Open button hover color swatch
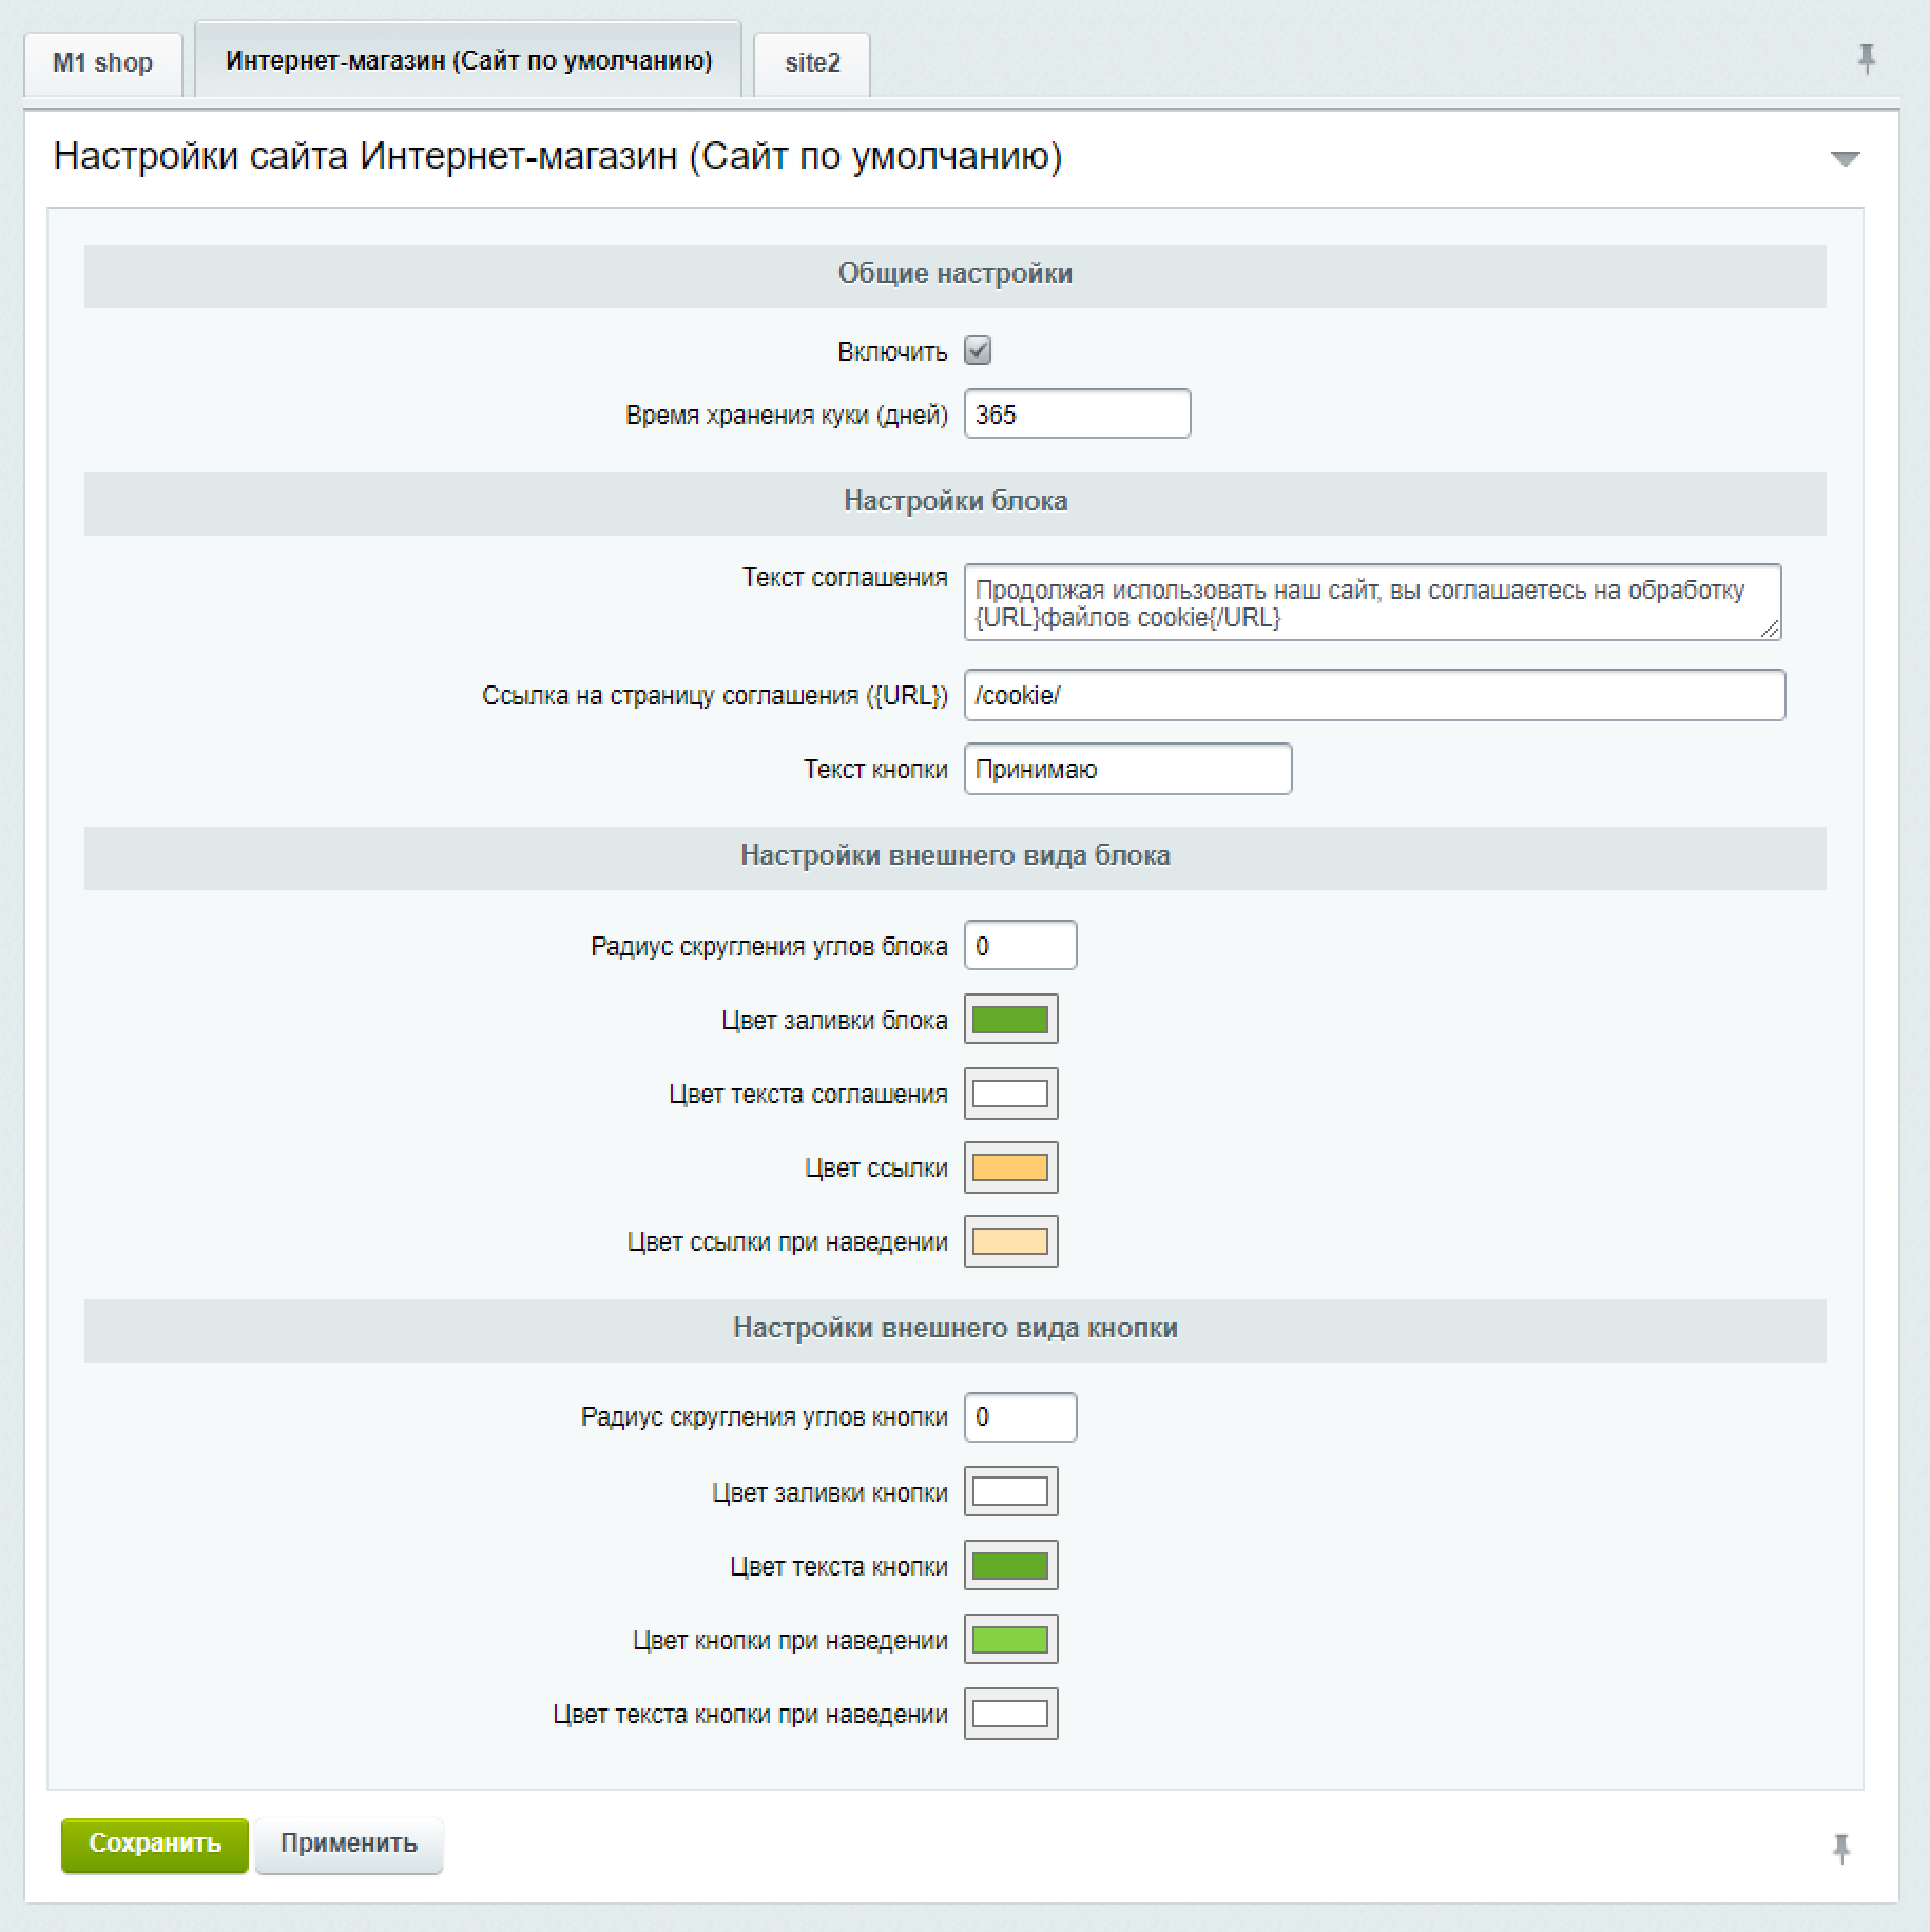This screenshot has height=1932, width=1930. (x=1010, y=1639)
